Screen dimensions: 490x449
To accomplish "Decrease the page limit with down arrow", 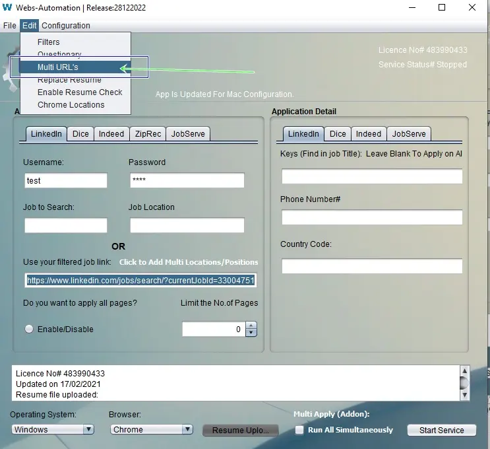I will pos(251,333).
